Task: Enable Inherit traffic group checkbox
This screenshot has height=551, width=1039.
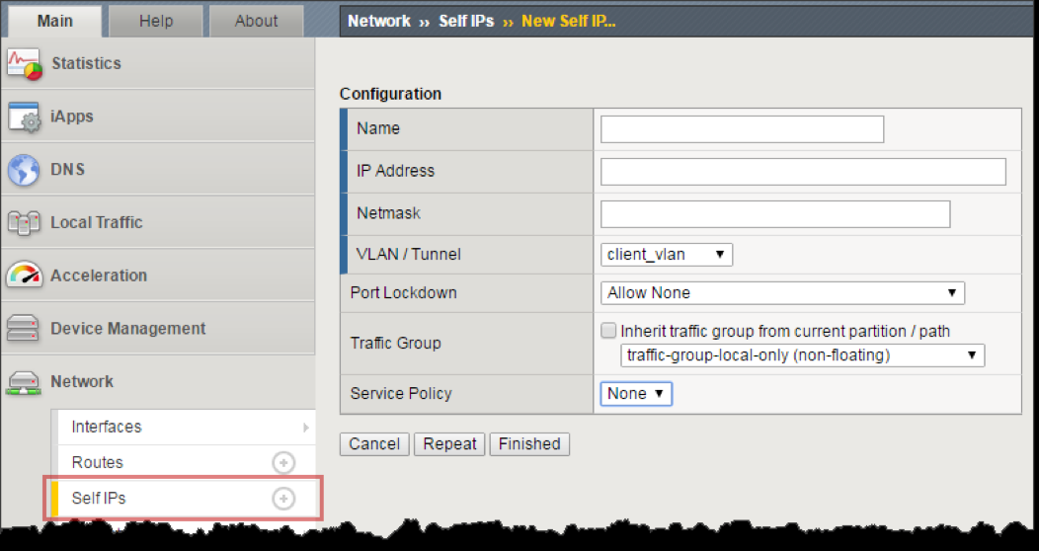Action: point(608,331)
